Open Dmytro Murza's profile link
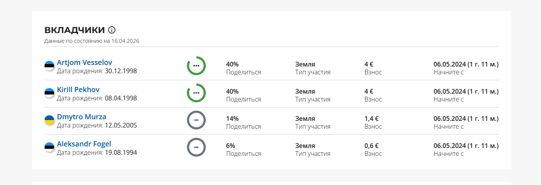 tap(82, 117)
